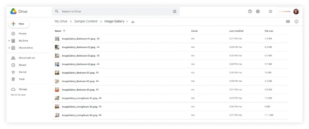Toggle sort direction arrow next to Name

click(64, 31)
